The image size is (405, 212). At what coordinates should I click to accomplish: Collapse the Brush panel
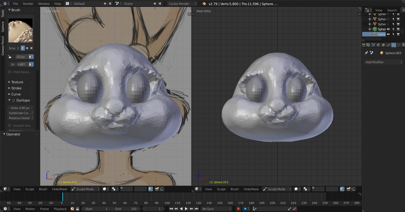point(15,10)
